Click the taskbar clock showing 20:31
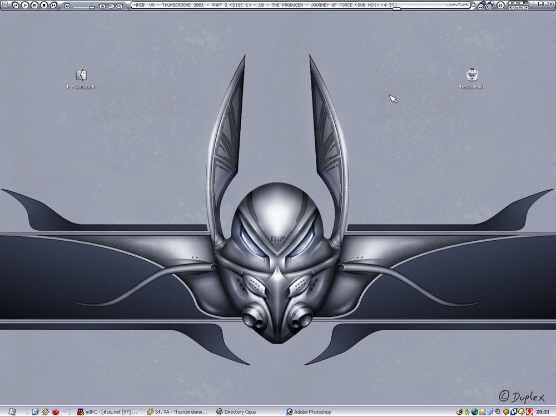This screenshot has height=417, width=556. pyautogui.click(x=543, y=412)
